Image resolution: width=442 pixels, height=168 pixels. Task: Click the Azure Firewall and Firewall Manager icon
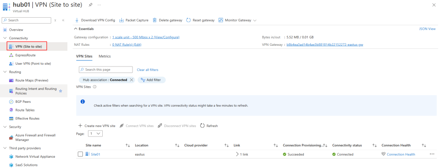pos(11,138)
